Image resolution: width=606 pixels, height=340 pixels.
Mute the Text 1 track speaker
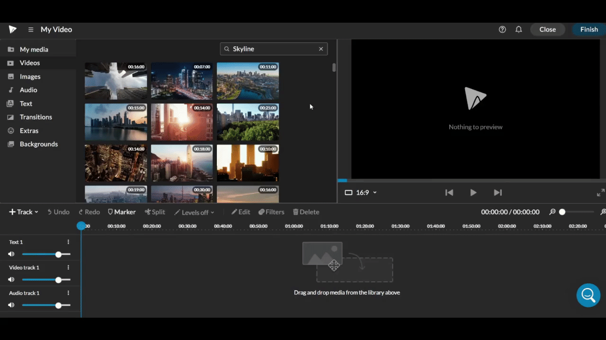click(x=11, y=254)
